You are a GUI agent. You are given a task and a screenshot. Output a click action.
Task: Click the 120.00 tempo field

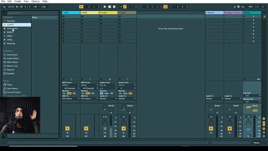tap(11, 7)
